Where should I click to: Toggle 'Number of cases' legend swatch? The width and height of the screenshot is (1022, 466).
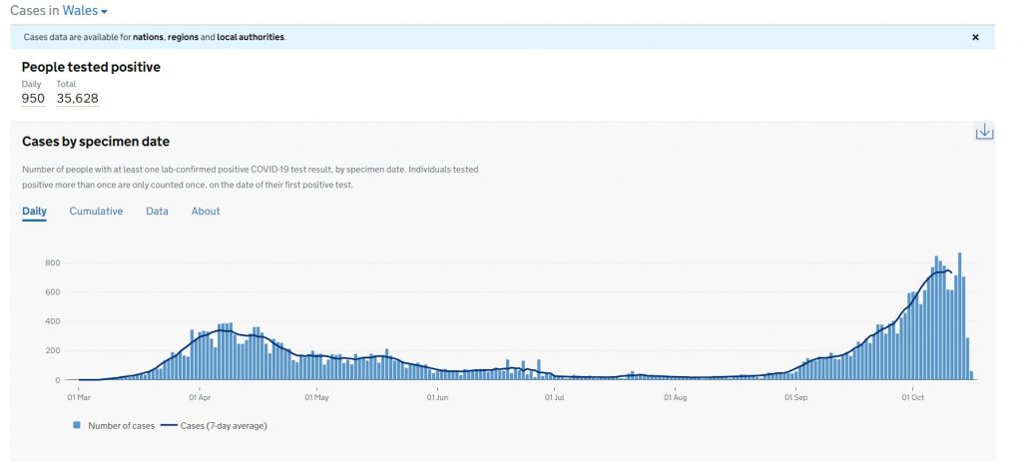77,426
